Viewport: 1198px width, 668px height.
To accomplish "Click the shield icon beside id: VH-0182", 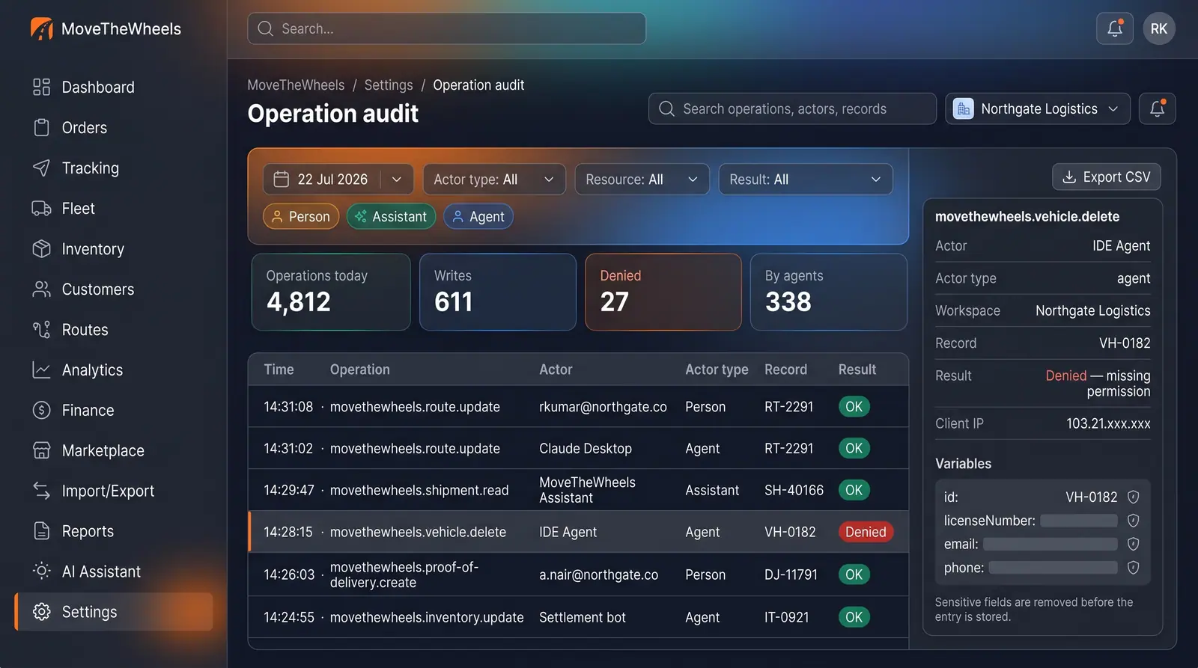I will point(1133,497).
